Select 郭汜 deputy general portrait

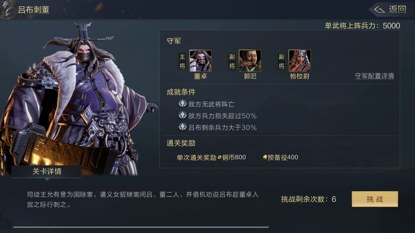(250, 61)
